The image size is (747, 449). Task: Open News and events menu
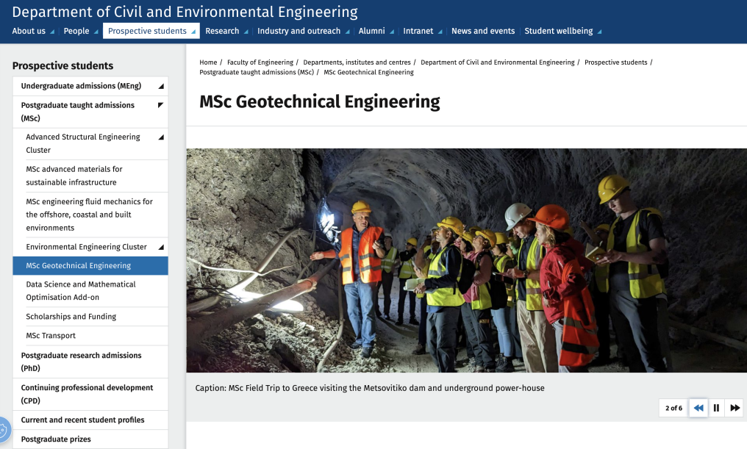coord(482,31)
